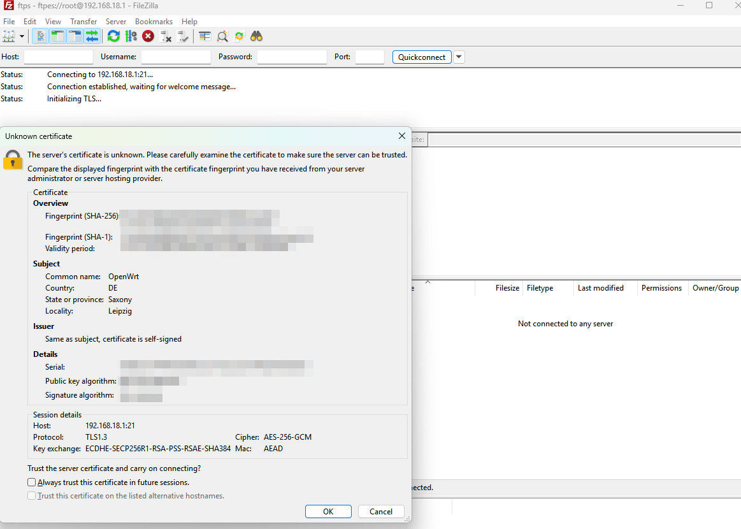Image resolution: width=741 pixels, height=529 pixels.
Task: Open the Transfer menu
Action: (x=83, y=22)
